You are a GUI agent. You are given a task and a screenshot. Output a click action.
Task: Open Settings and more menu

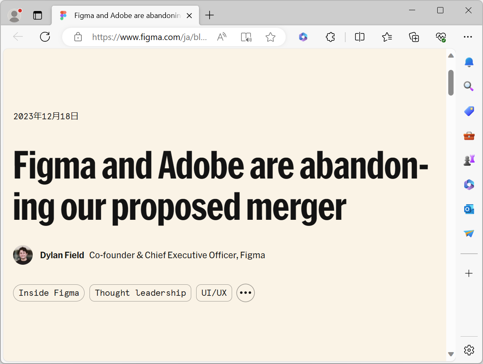[468, 37]
